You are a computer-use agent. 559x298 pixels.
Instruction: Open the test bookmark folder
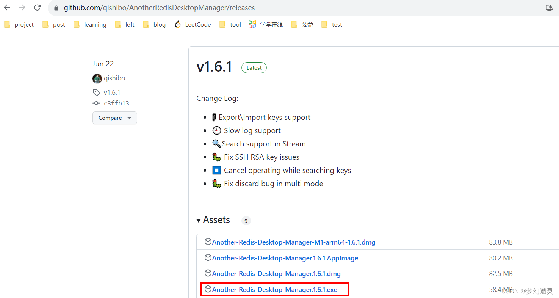332,25
